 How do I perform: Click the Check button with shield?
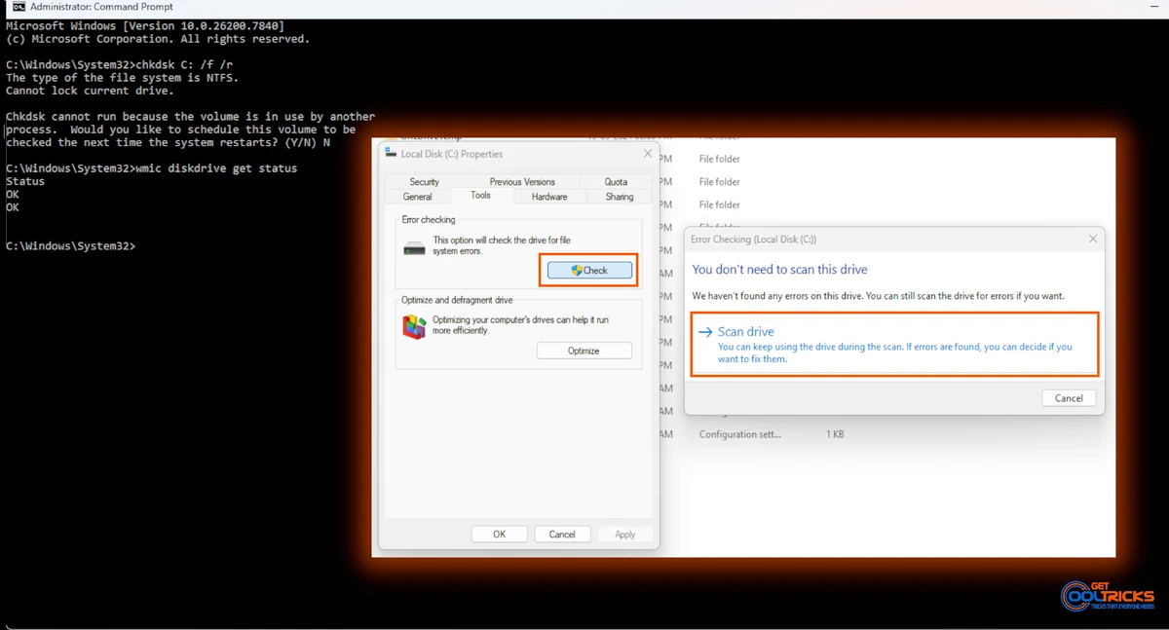coord(589,271)
